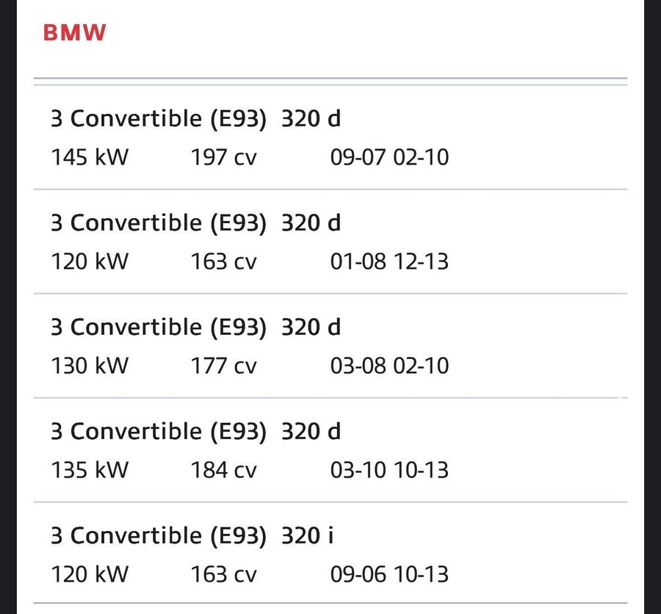Open the 320 d title above 130 kW
This screenshot has width=661, height=614.
point(195,327)
